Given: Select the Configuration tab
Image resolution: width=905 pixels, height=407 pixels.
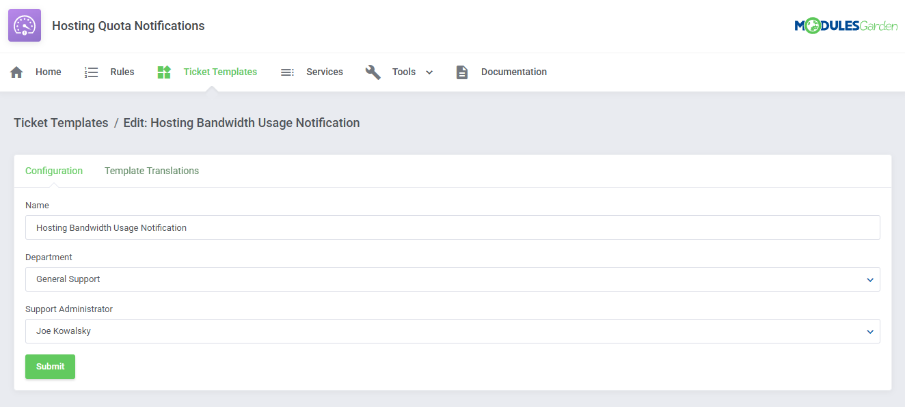Looking at the screenshot, I should point(54,171).
